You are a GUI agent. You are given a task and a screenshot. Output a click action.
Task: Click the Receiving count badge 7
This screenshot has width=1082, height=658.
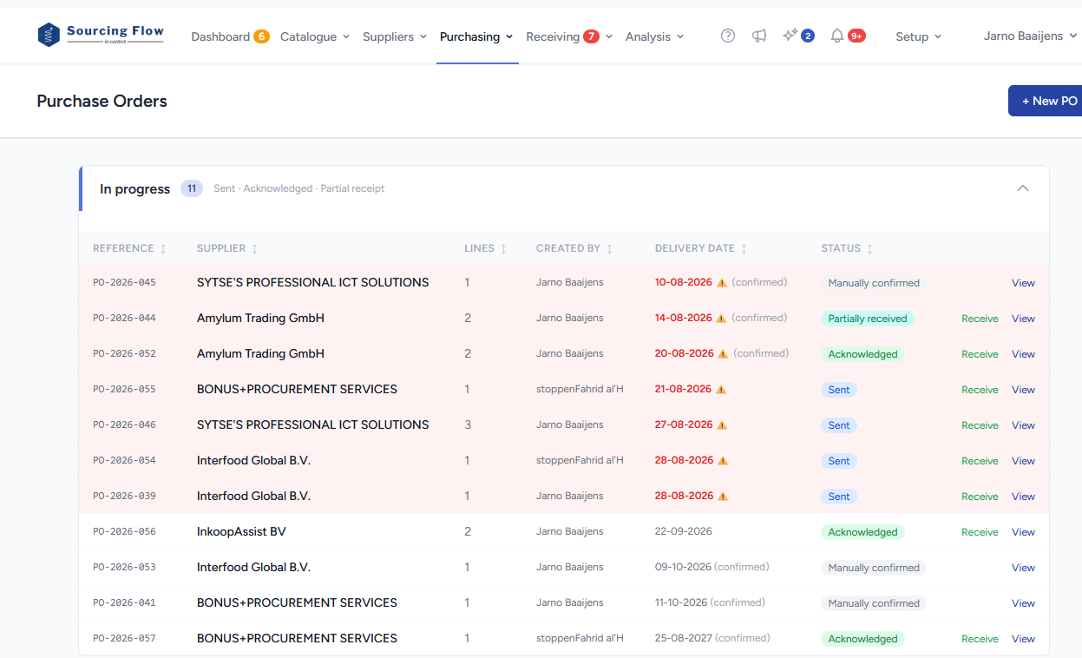click(x=591, y=36)
